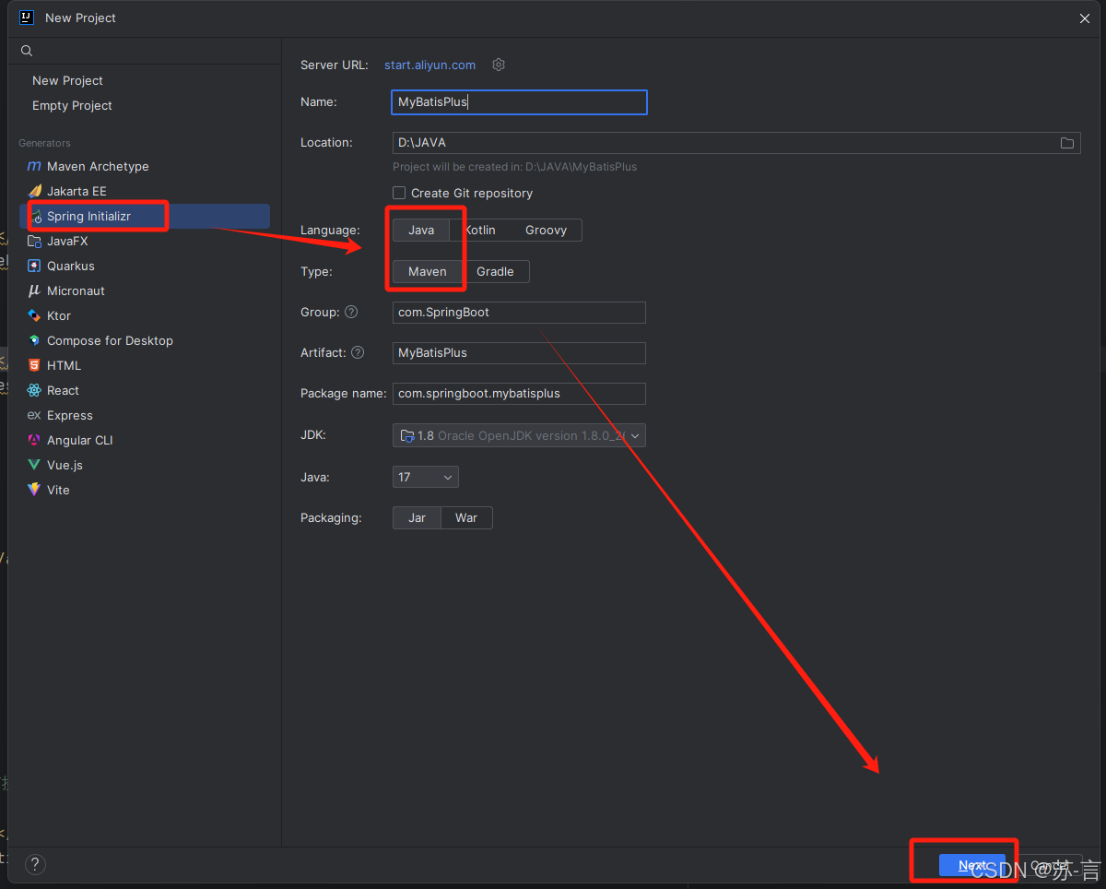Image resolution: width=1106 pixels, height=889 pixels.
Task: Choose Maven build type
Action: [x=428, y=271]
